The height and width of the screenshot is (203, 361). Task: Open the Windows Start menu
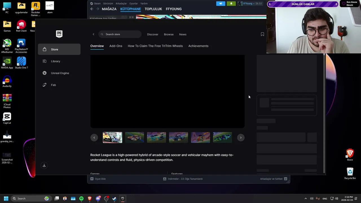[x=6, y=198]
